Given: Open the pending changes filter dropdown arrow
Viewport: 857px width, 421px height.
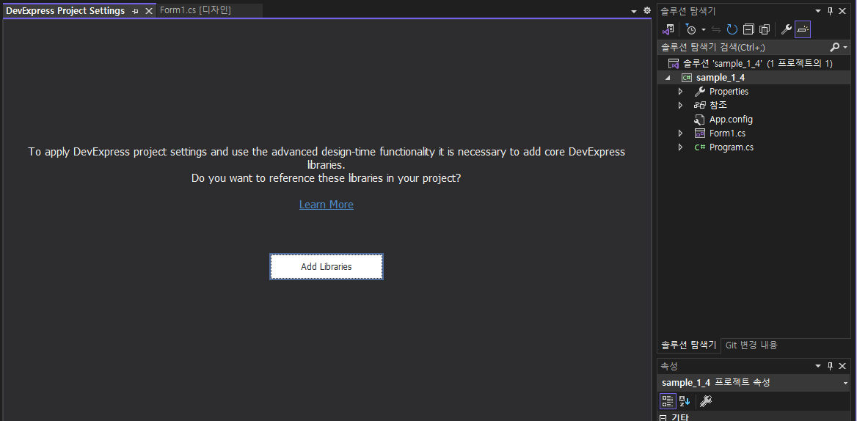Looking at the screenshot, I should 704,29.
